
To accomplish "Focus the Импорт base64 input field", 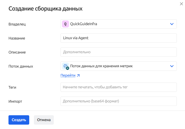I will pyautogui.click(x=118, y=101).
